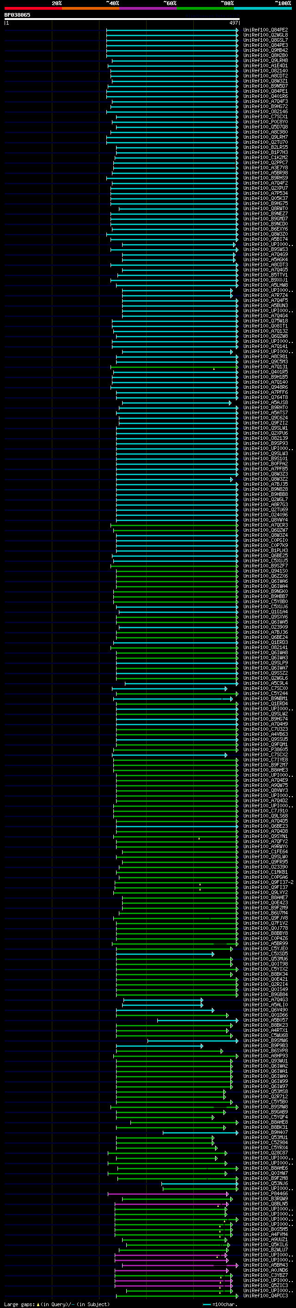Image resolution: width=296 pixels, height=1308 pixels.
Task: Select hit label UniRef100_Q84PE1
Action: 265,91
